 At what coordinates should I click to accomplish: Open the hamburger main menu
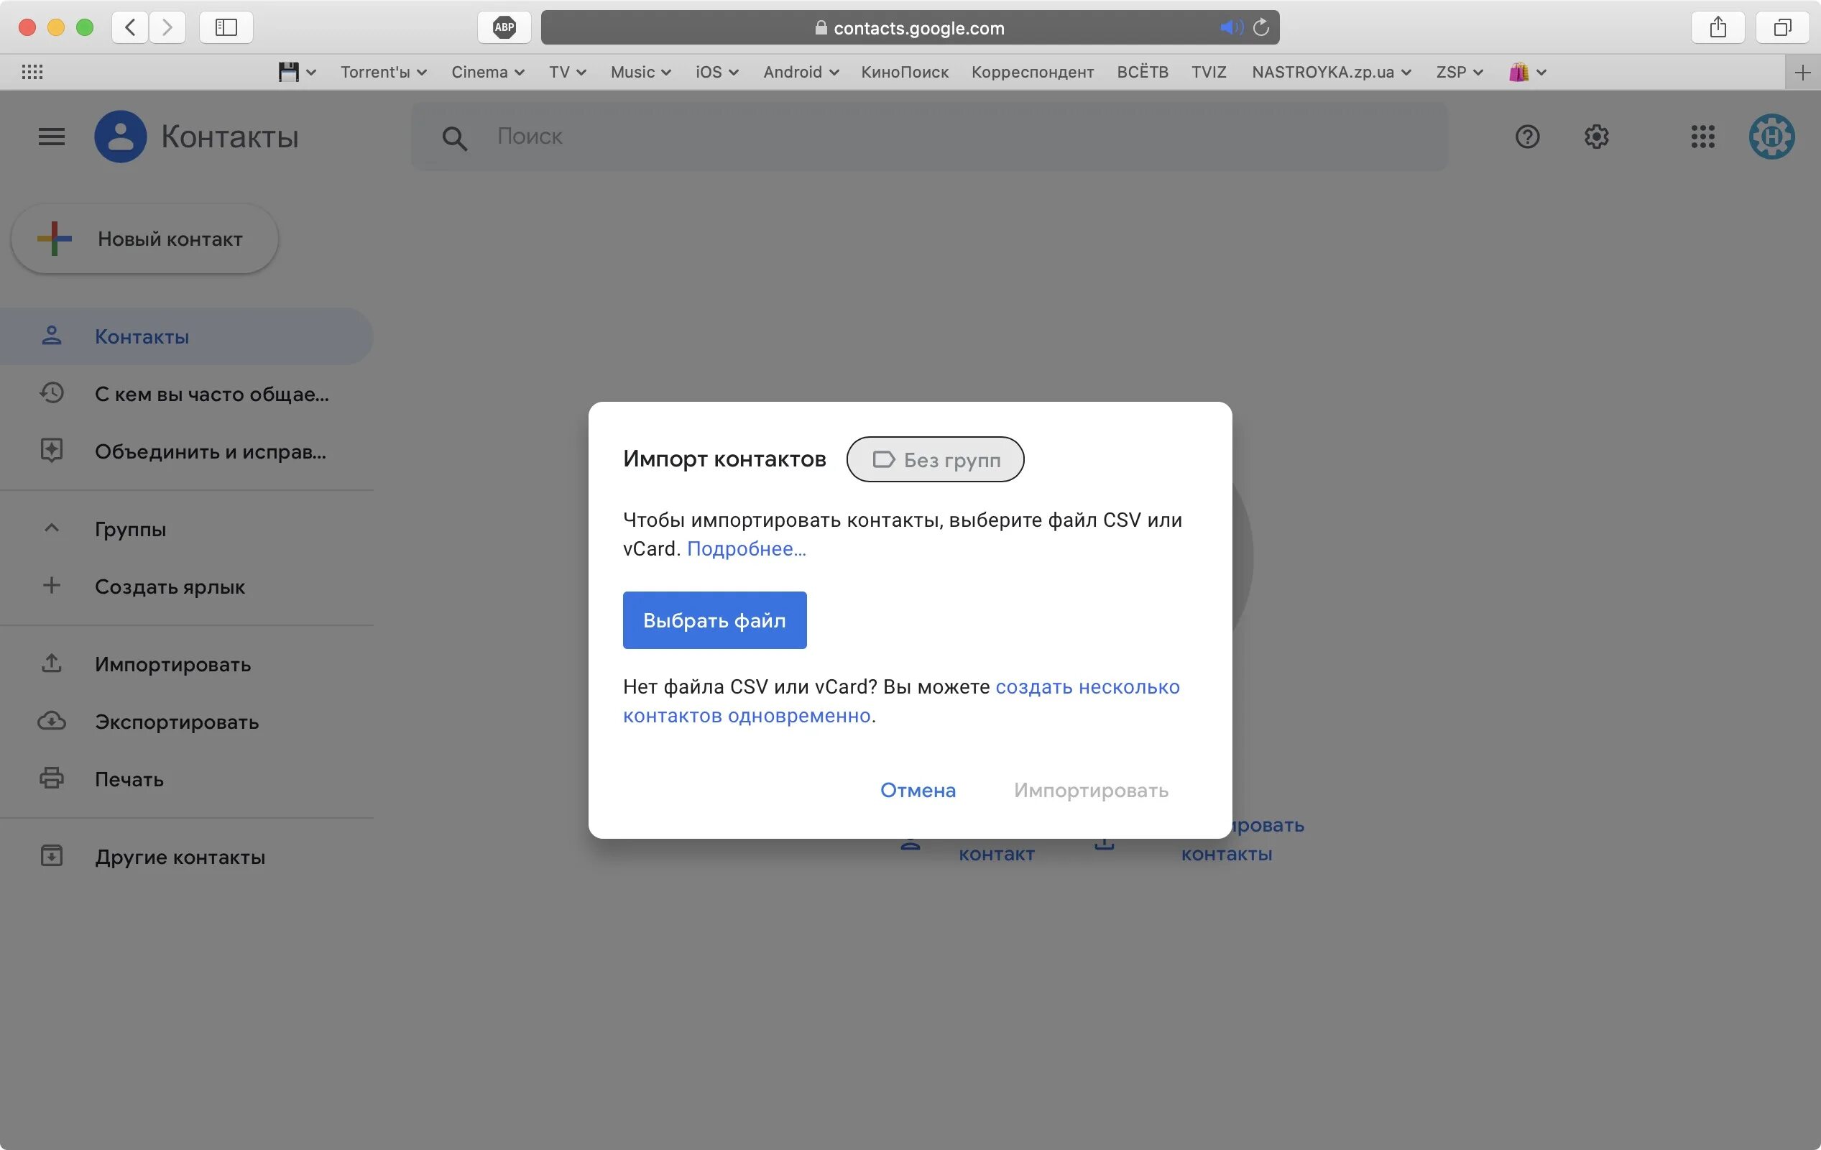(x=52, y=137)
